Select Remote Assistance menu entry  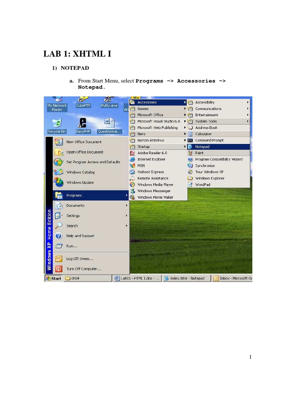point(158,178)
